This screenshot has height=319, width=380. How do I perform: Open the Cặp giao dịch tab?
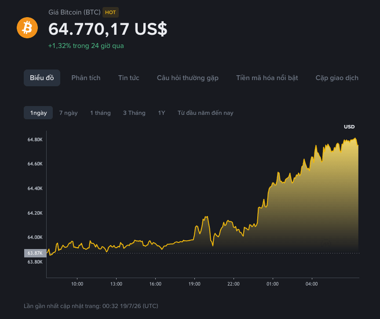pos(337,78)
